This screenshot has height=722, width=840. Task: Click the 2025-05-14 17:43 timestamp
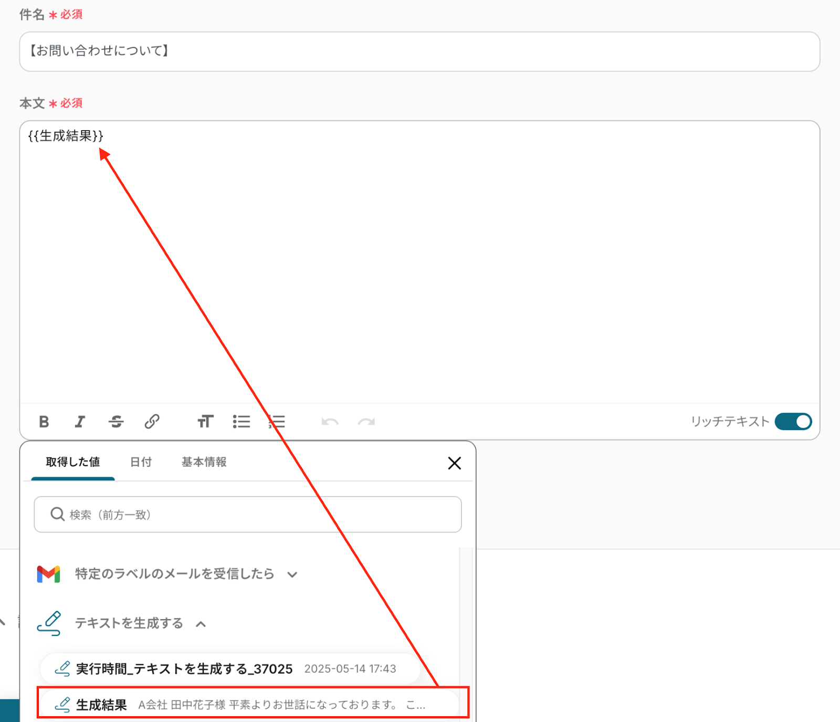tap(350, 669)
